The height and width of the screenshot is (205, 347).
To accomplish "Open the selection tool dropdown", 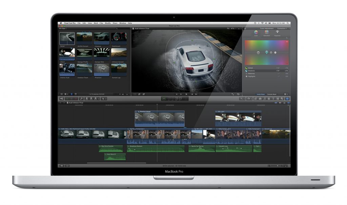I will (x=104, y=99).
